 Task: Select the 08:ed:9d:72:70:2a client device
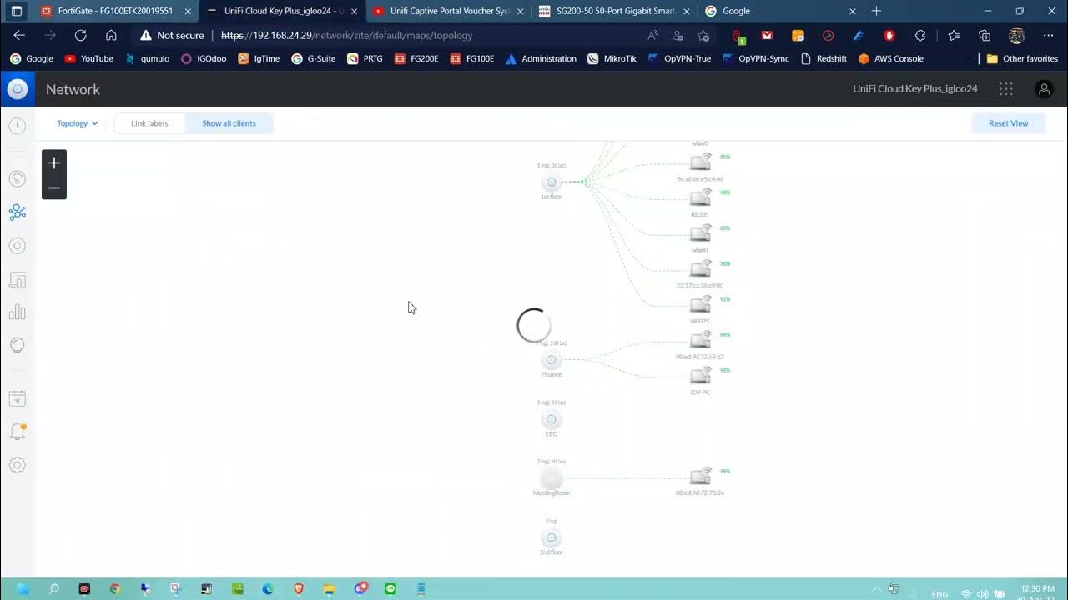click(x=700, y=477)
